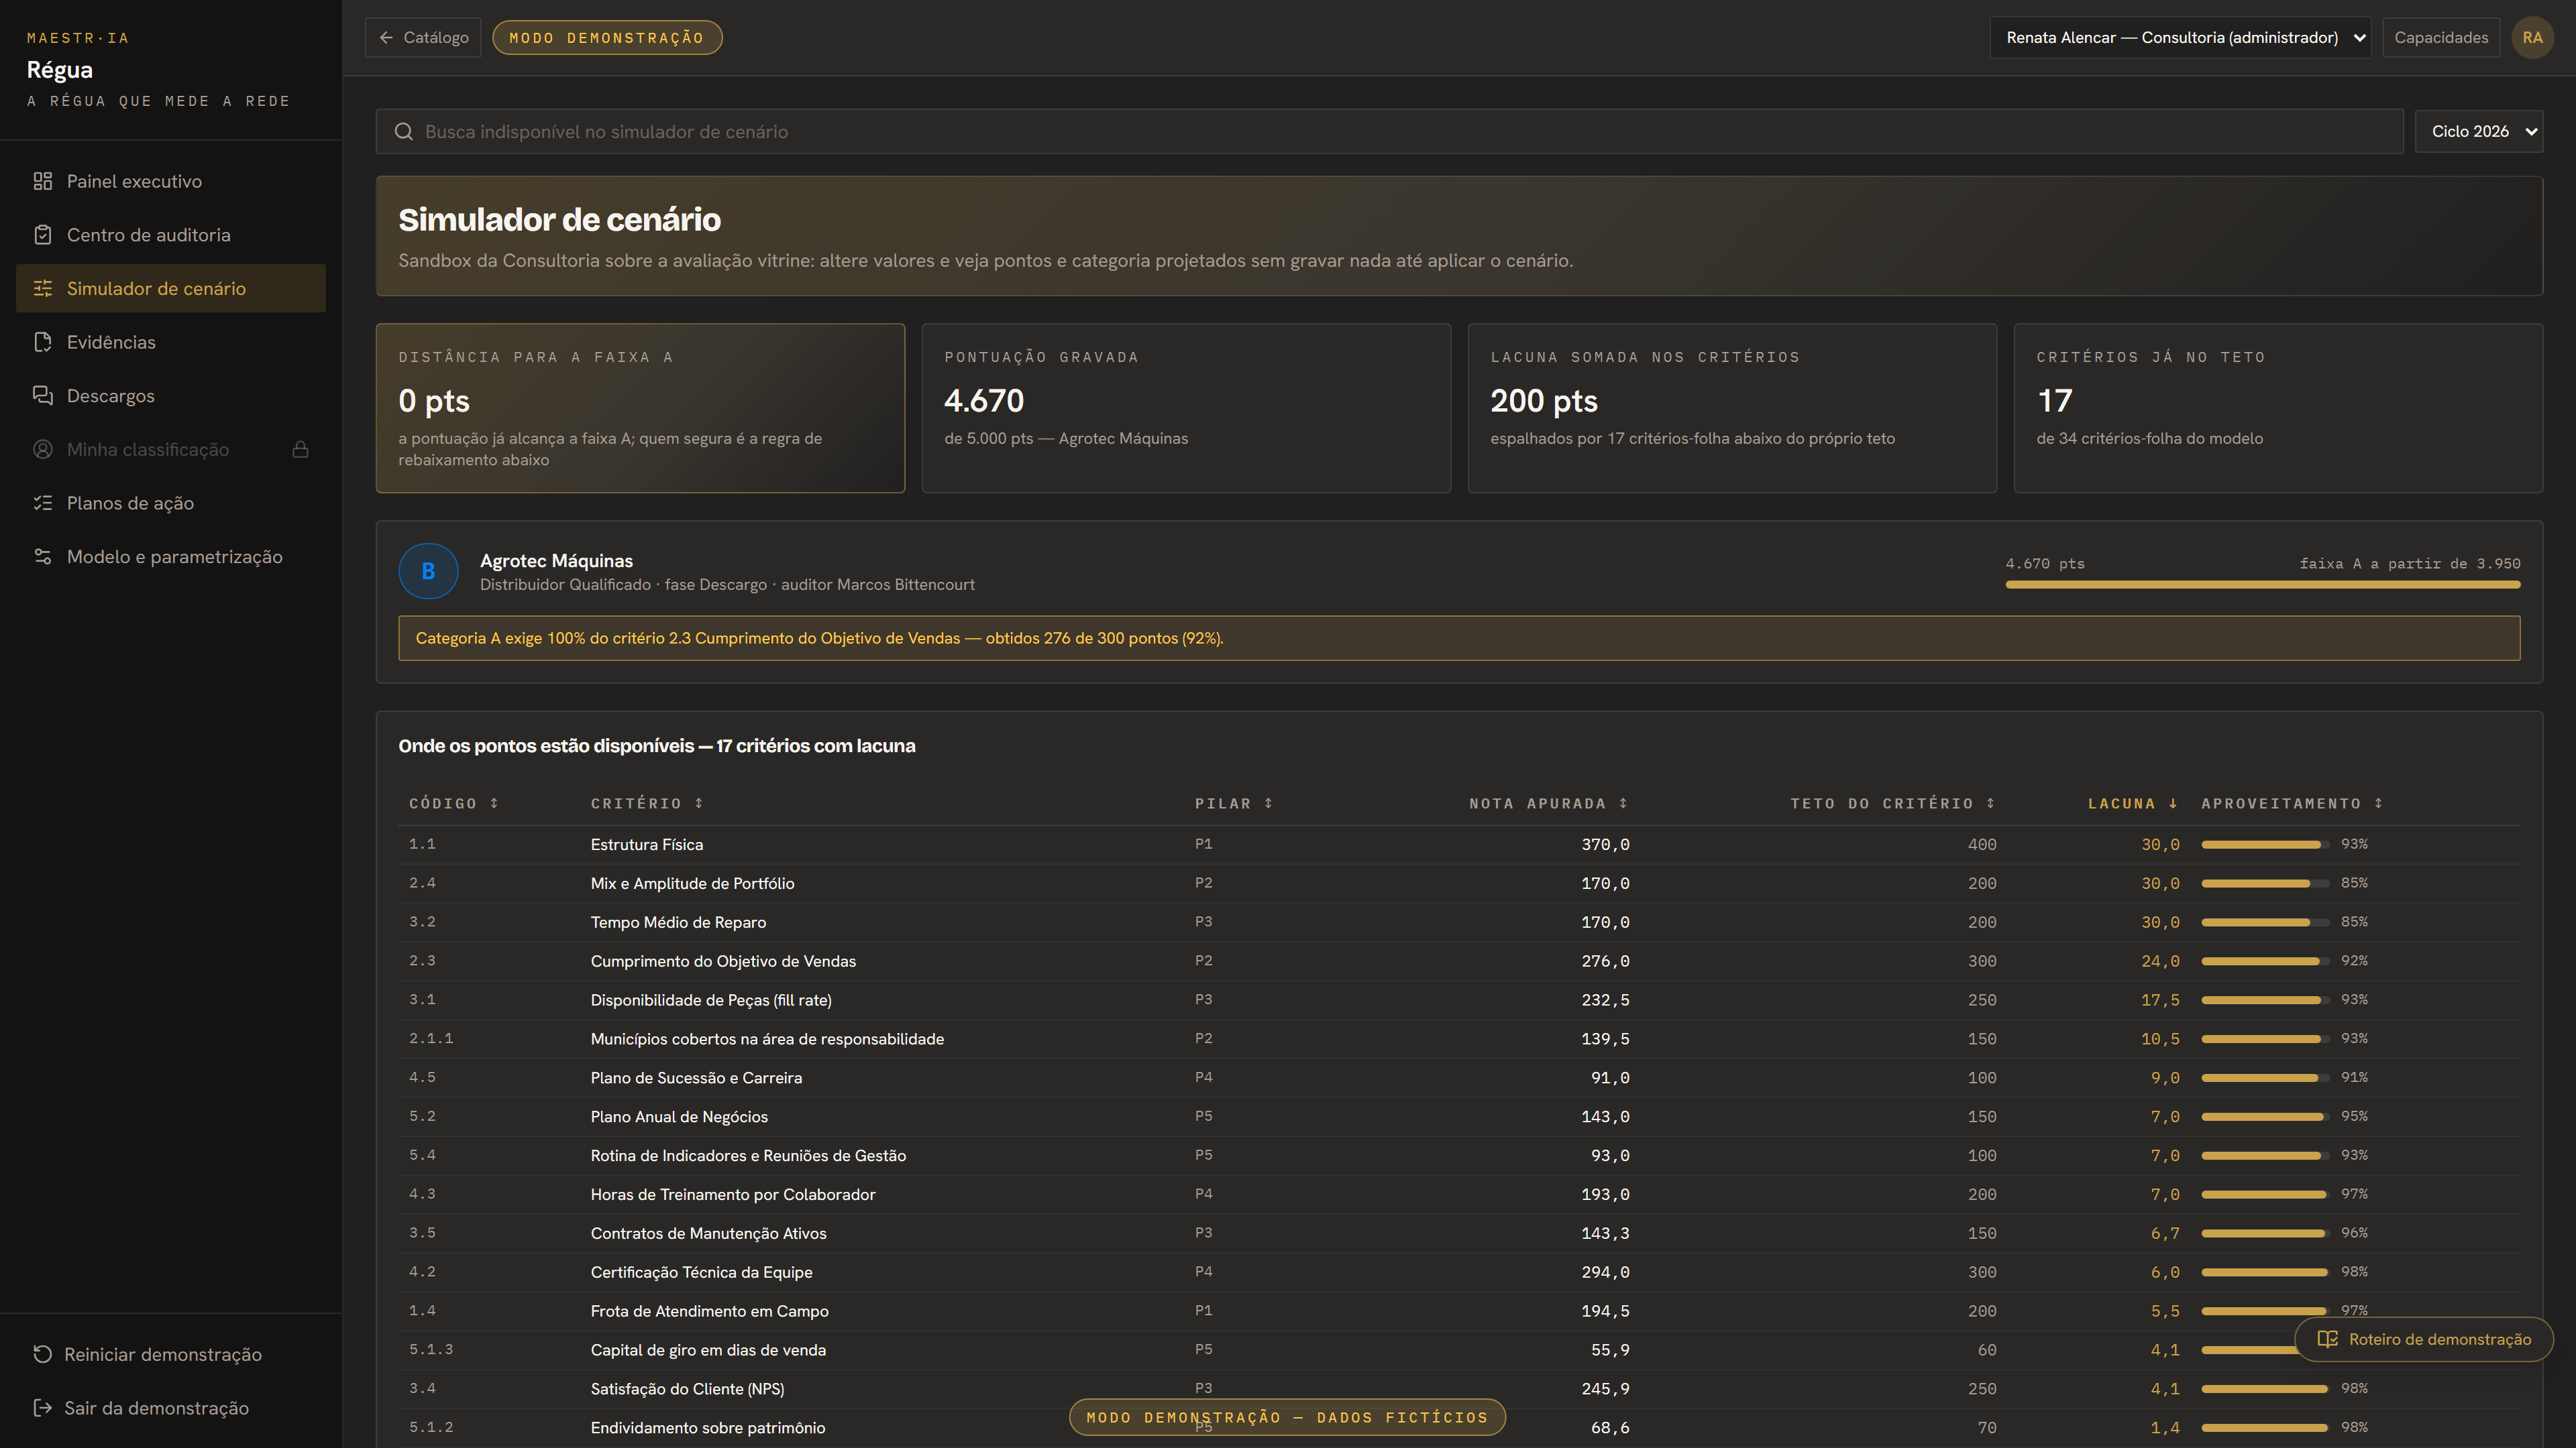Open Planos de ação
The width and height of the screenshot is (2576, 1448).
[x=171, y=503]
